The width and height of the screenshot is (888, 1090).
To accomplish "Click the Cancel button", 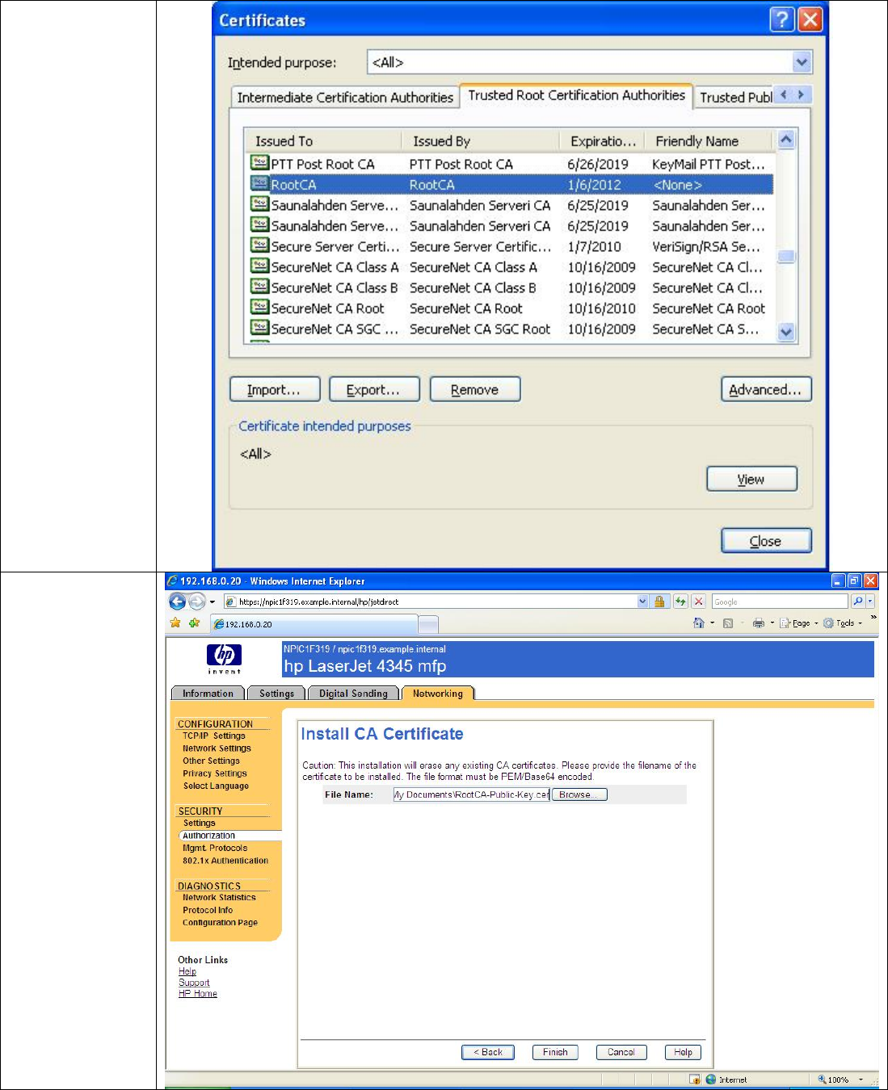I will [x=621, y=1052].
